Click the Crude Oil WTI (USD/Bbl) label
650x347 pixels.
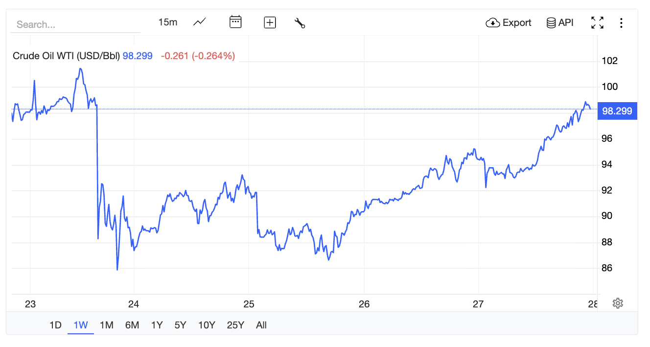[66, 56]
